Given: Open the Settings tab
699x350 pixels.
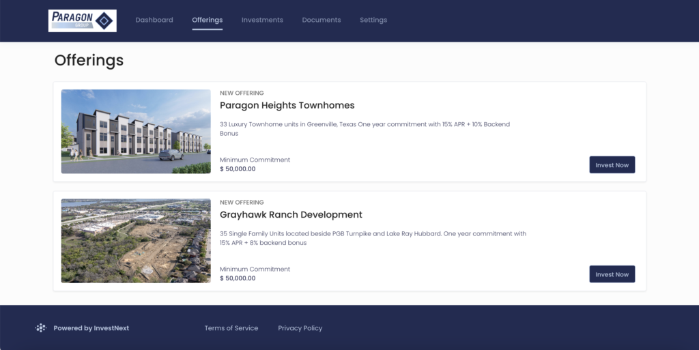Looking at the screenshot, I should click(x=373, y=20).
